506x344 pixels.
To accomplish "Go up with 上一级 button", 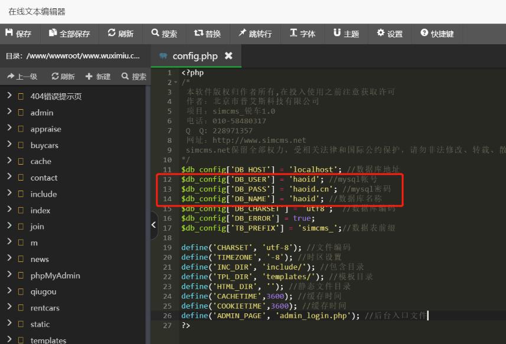I will point(22,76).
